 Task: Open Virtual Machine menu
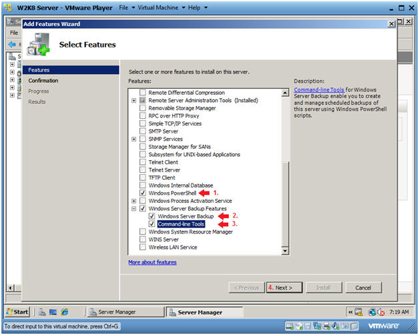coord(161,7)
